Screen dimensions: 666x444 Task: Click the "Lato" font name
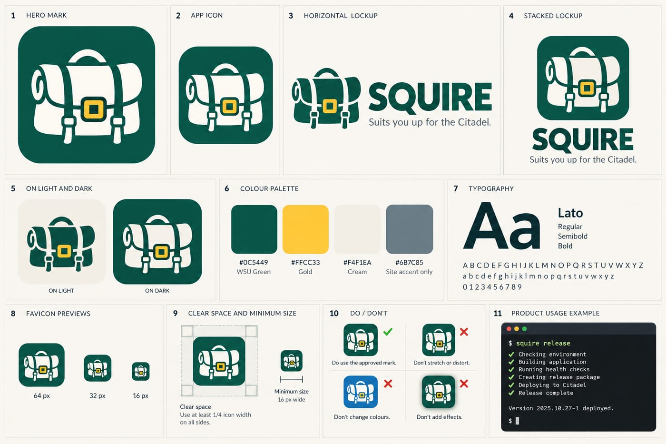(x=570, y=213)
